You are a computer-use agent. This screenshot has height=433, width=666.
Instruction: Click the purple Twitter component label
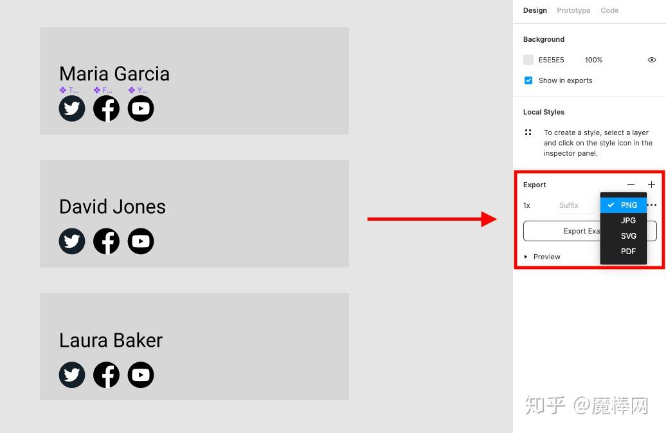(69, 90)
